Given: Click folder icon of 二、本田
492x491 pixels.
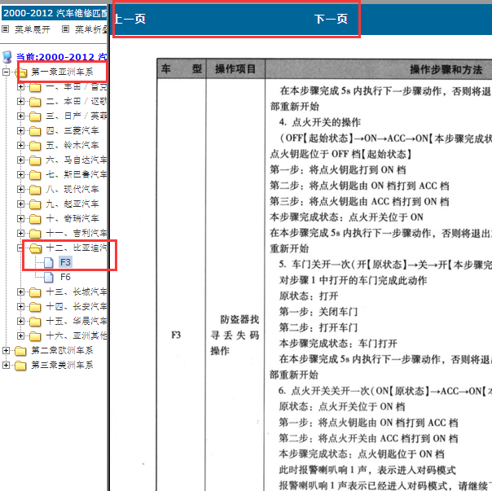Looking at the screenshot, I should pos(35,102).
